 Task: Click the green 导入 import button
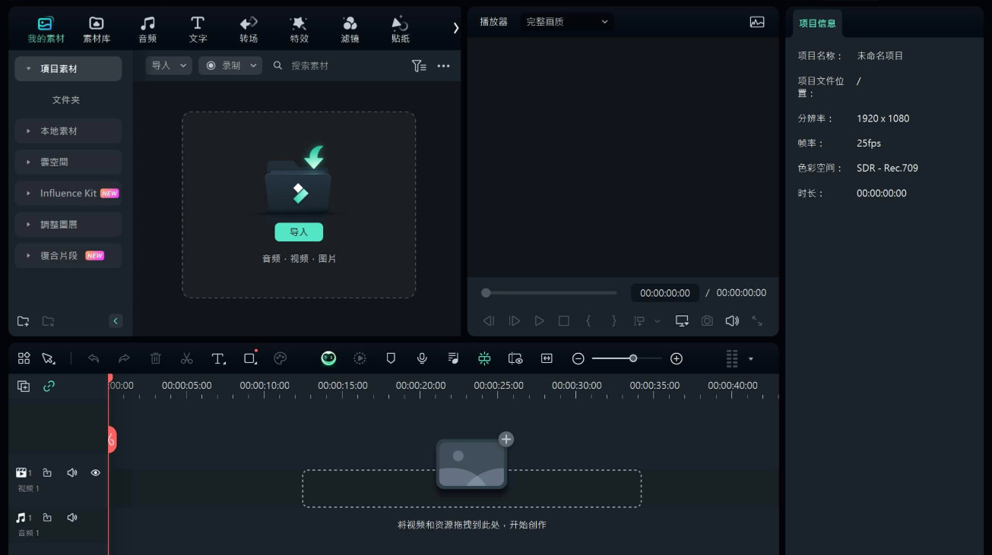(299, 232)
